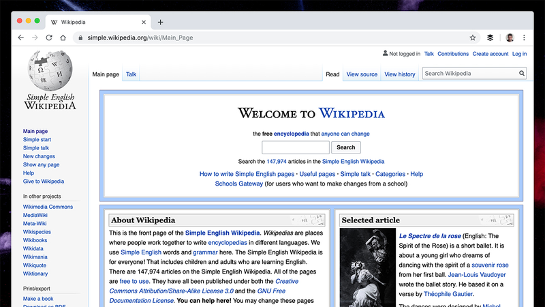The width and height of the screenshot is (545, 307).
Task: Open MediaWiki link
Action: tap(35, 215)
